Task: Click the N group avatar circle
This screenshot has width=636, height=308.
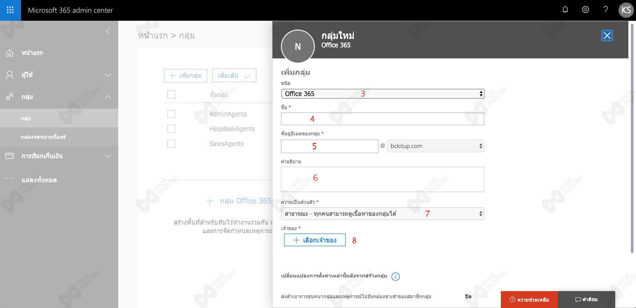Action: click(x=298, y=47)
